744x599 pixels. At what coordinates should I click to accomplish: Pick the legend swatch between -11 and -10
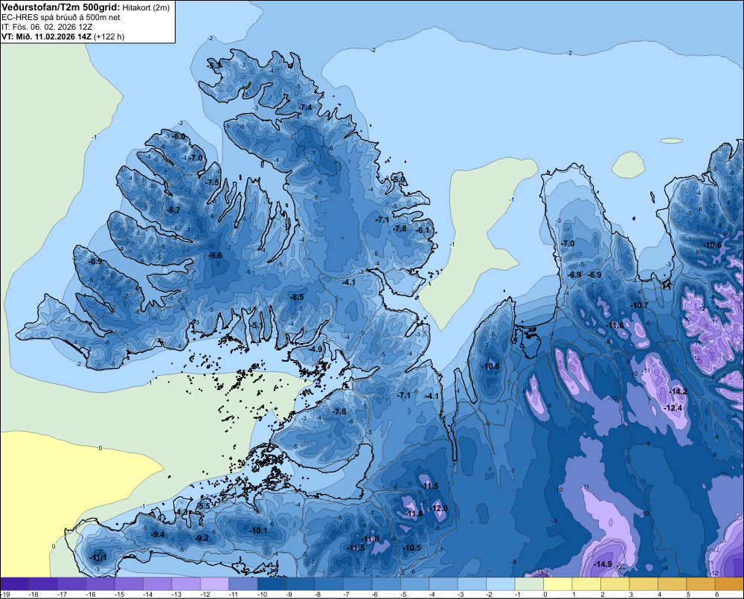(243, 584)
